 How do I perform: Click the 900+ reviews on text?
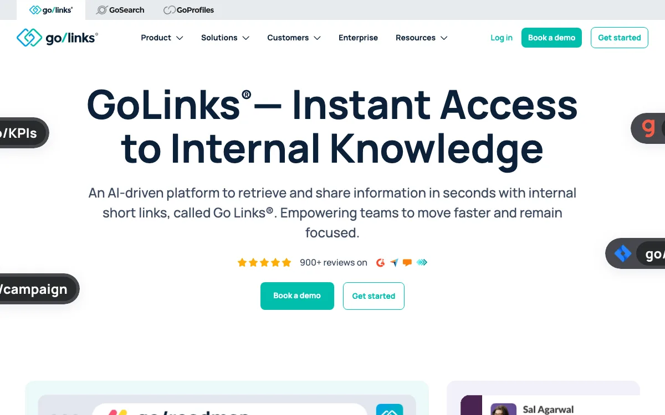tap(334, 263)
